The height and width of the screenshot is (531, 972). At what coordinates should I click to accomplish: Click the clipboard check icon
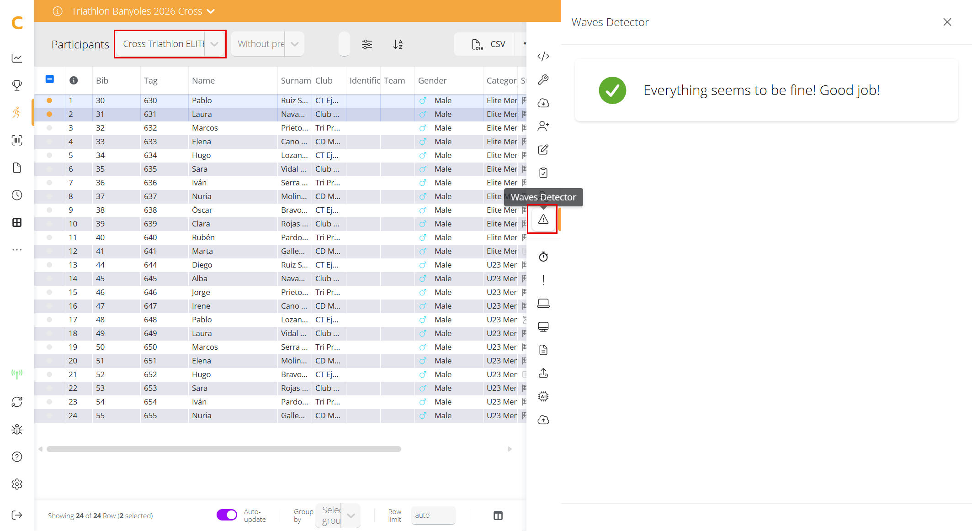point(543,173)
